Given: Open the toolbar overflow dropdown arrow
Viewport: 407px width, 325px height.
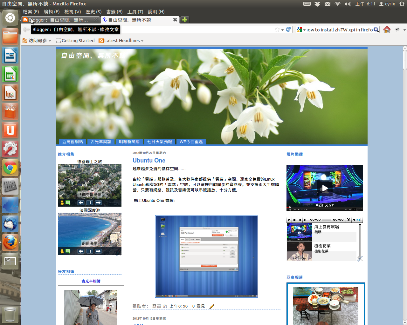Looking at the screenshot, I should click(404, 30).
